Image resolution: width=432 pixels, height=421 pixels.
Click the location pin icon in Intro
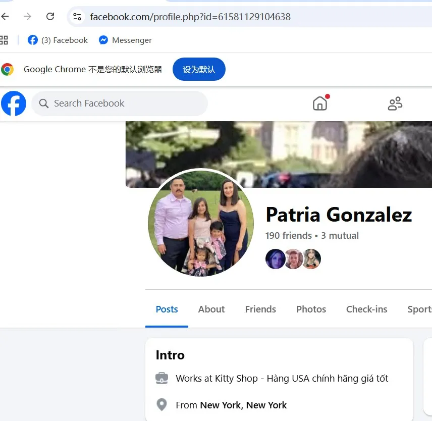(161, 405)
